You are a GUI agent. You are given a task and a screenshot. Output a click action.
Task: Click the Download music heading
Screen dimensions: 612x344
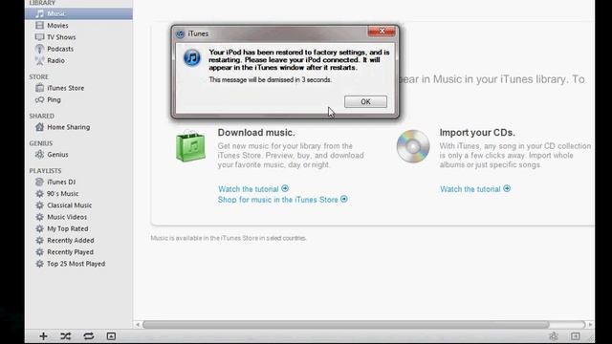click(256, 133)
